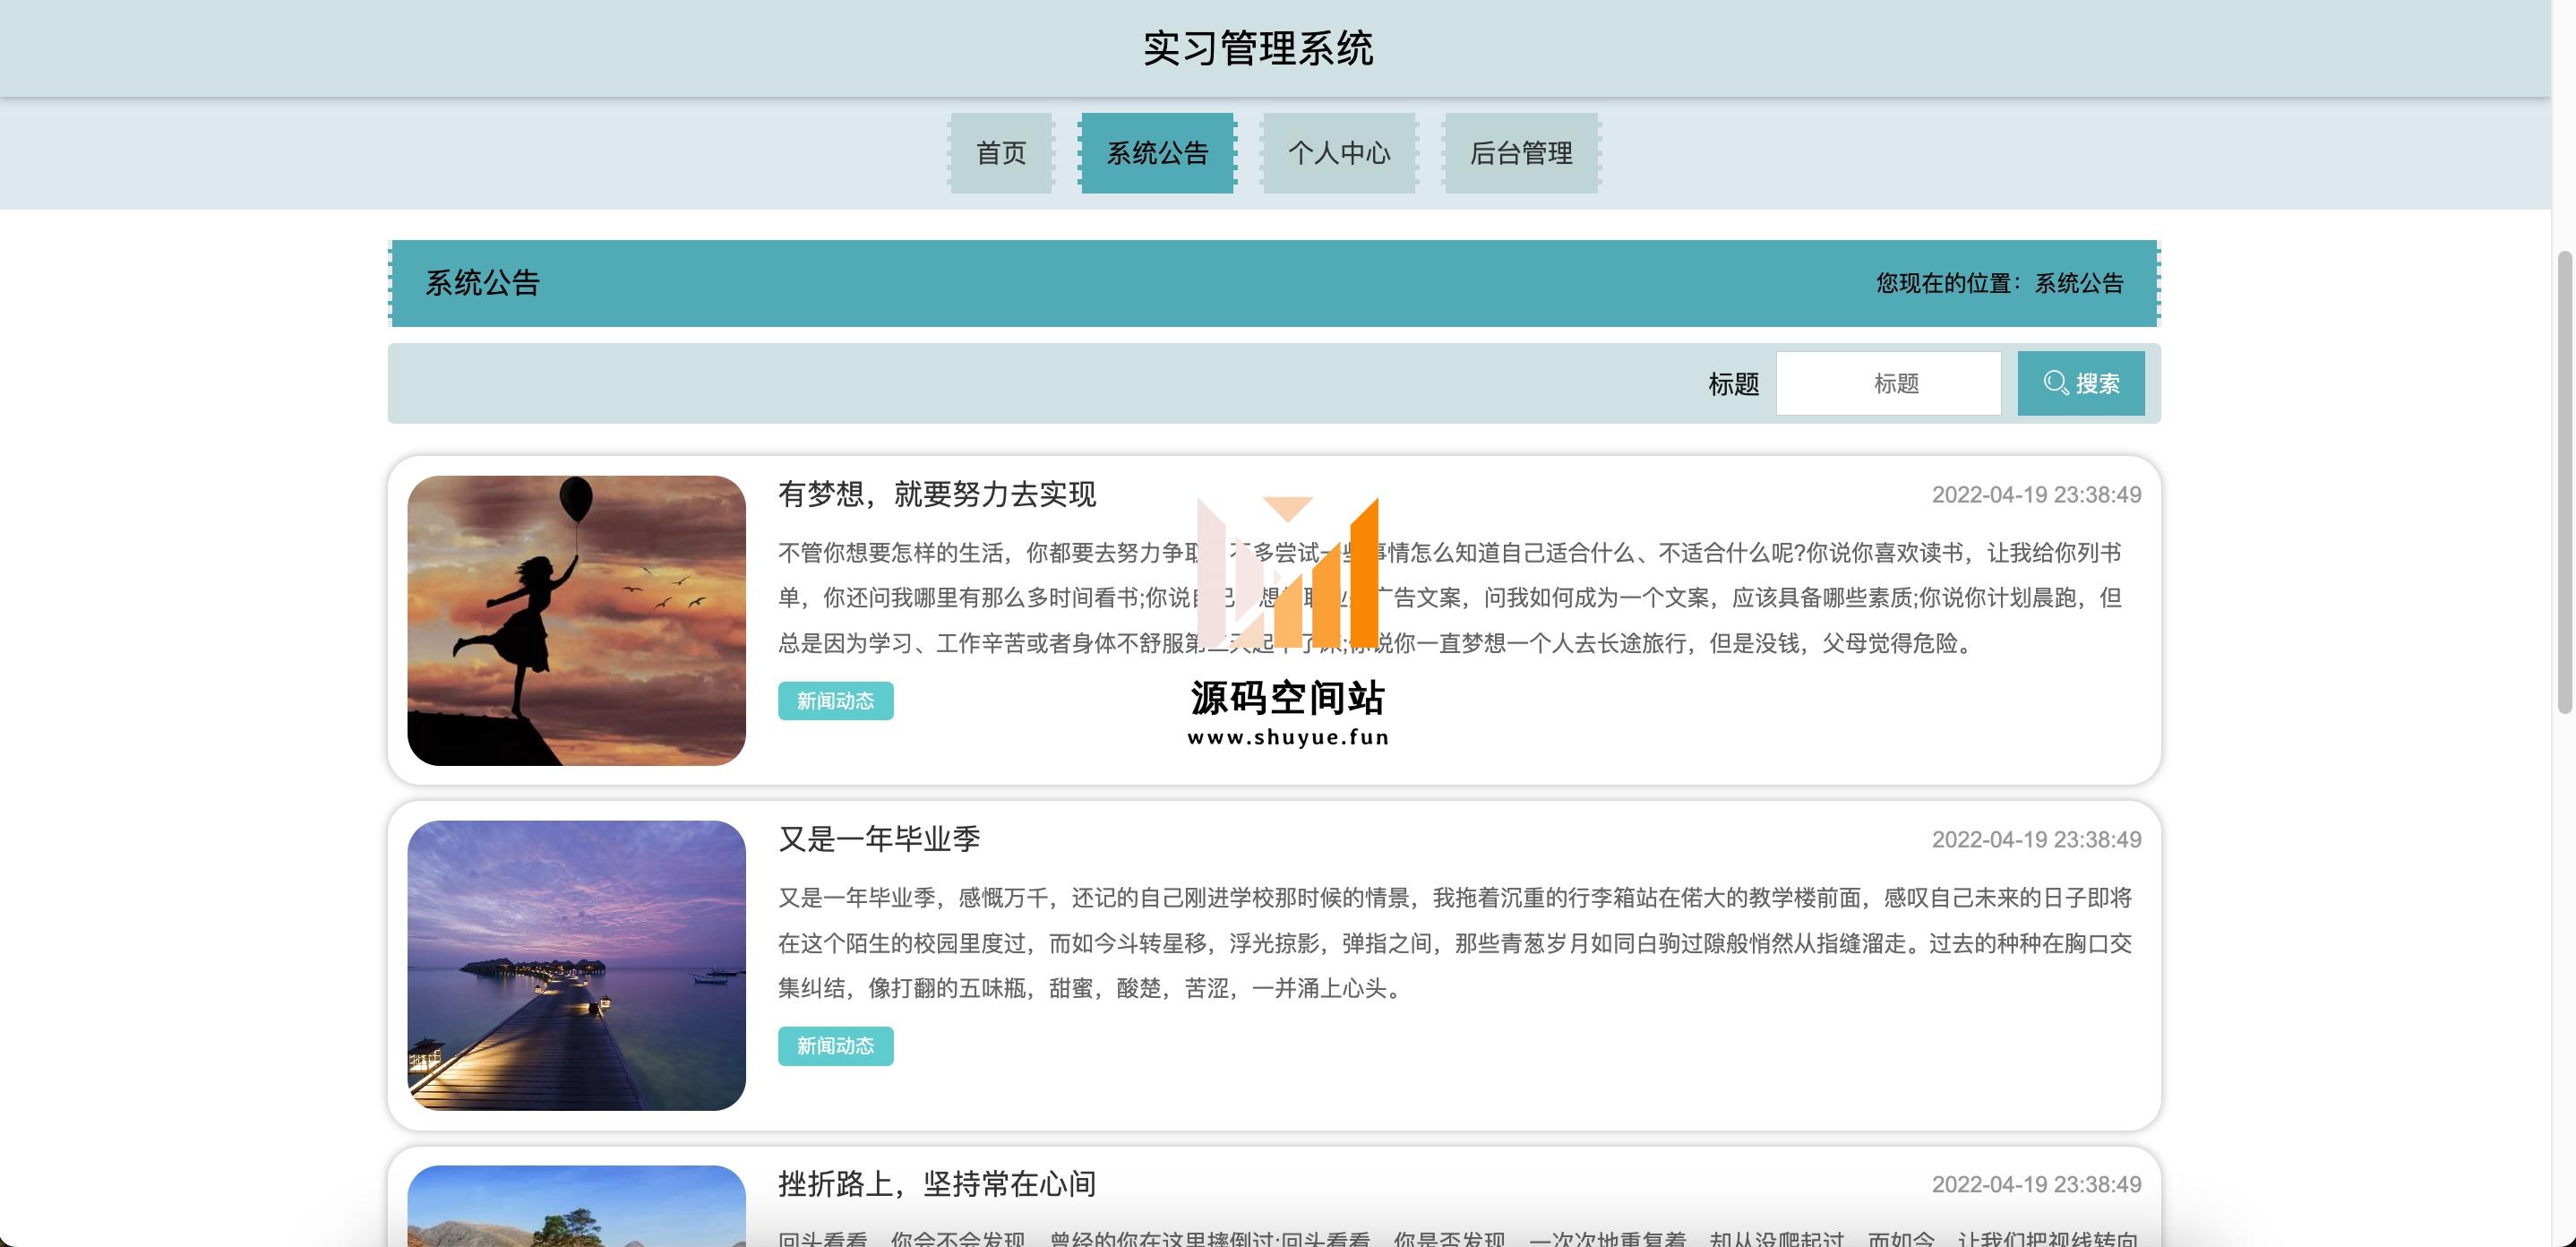Click the 您现在的位置：系统公告 breadcrumb
2576x1247 pixels.
pos(1999,283)
